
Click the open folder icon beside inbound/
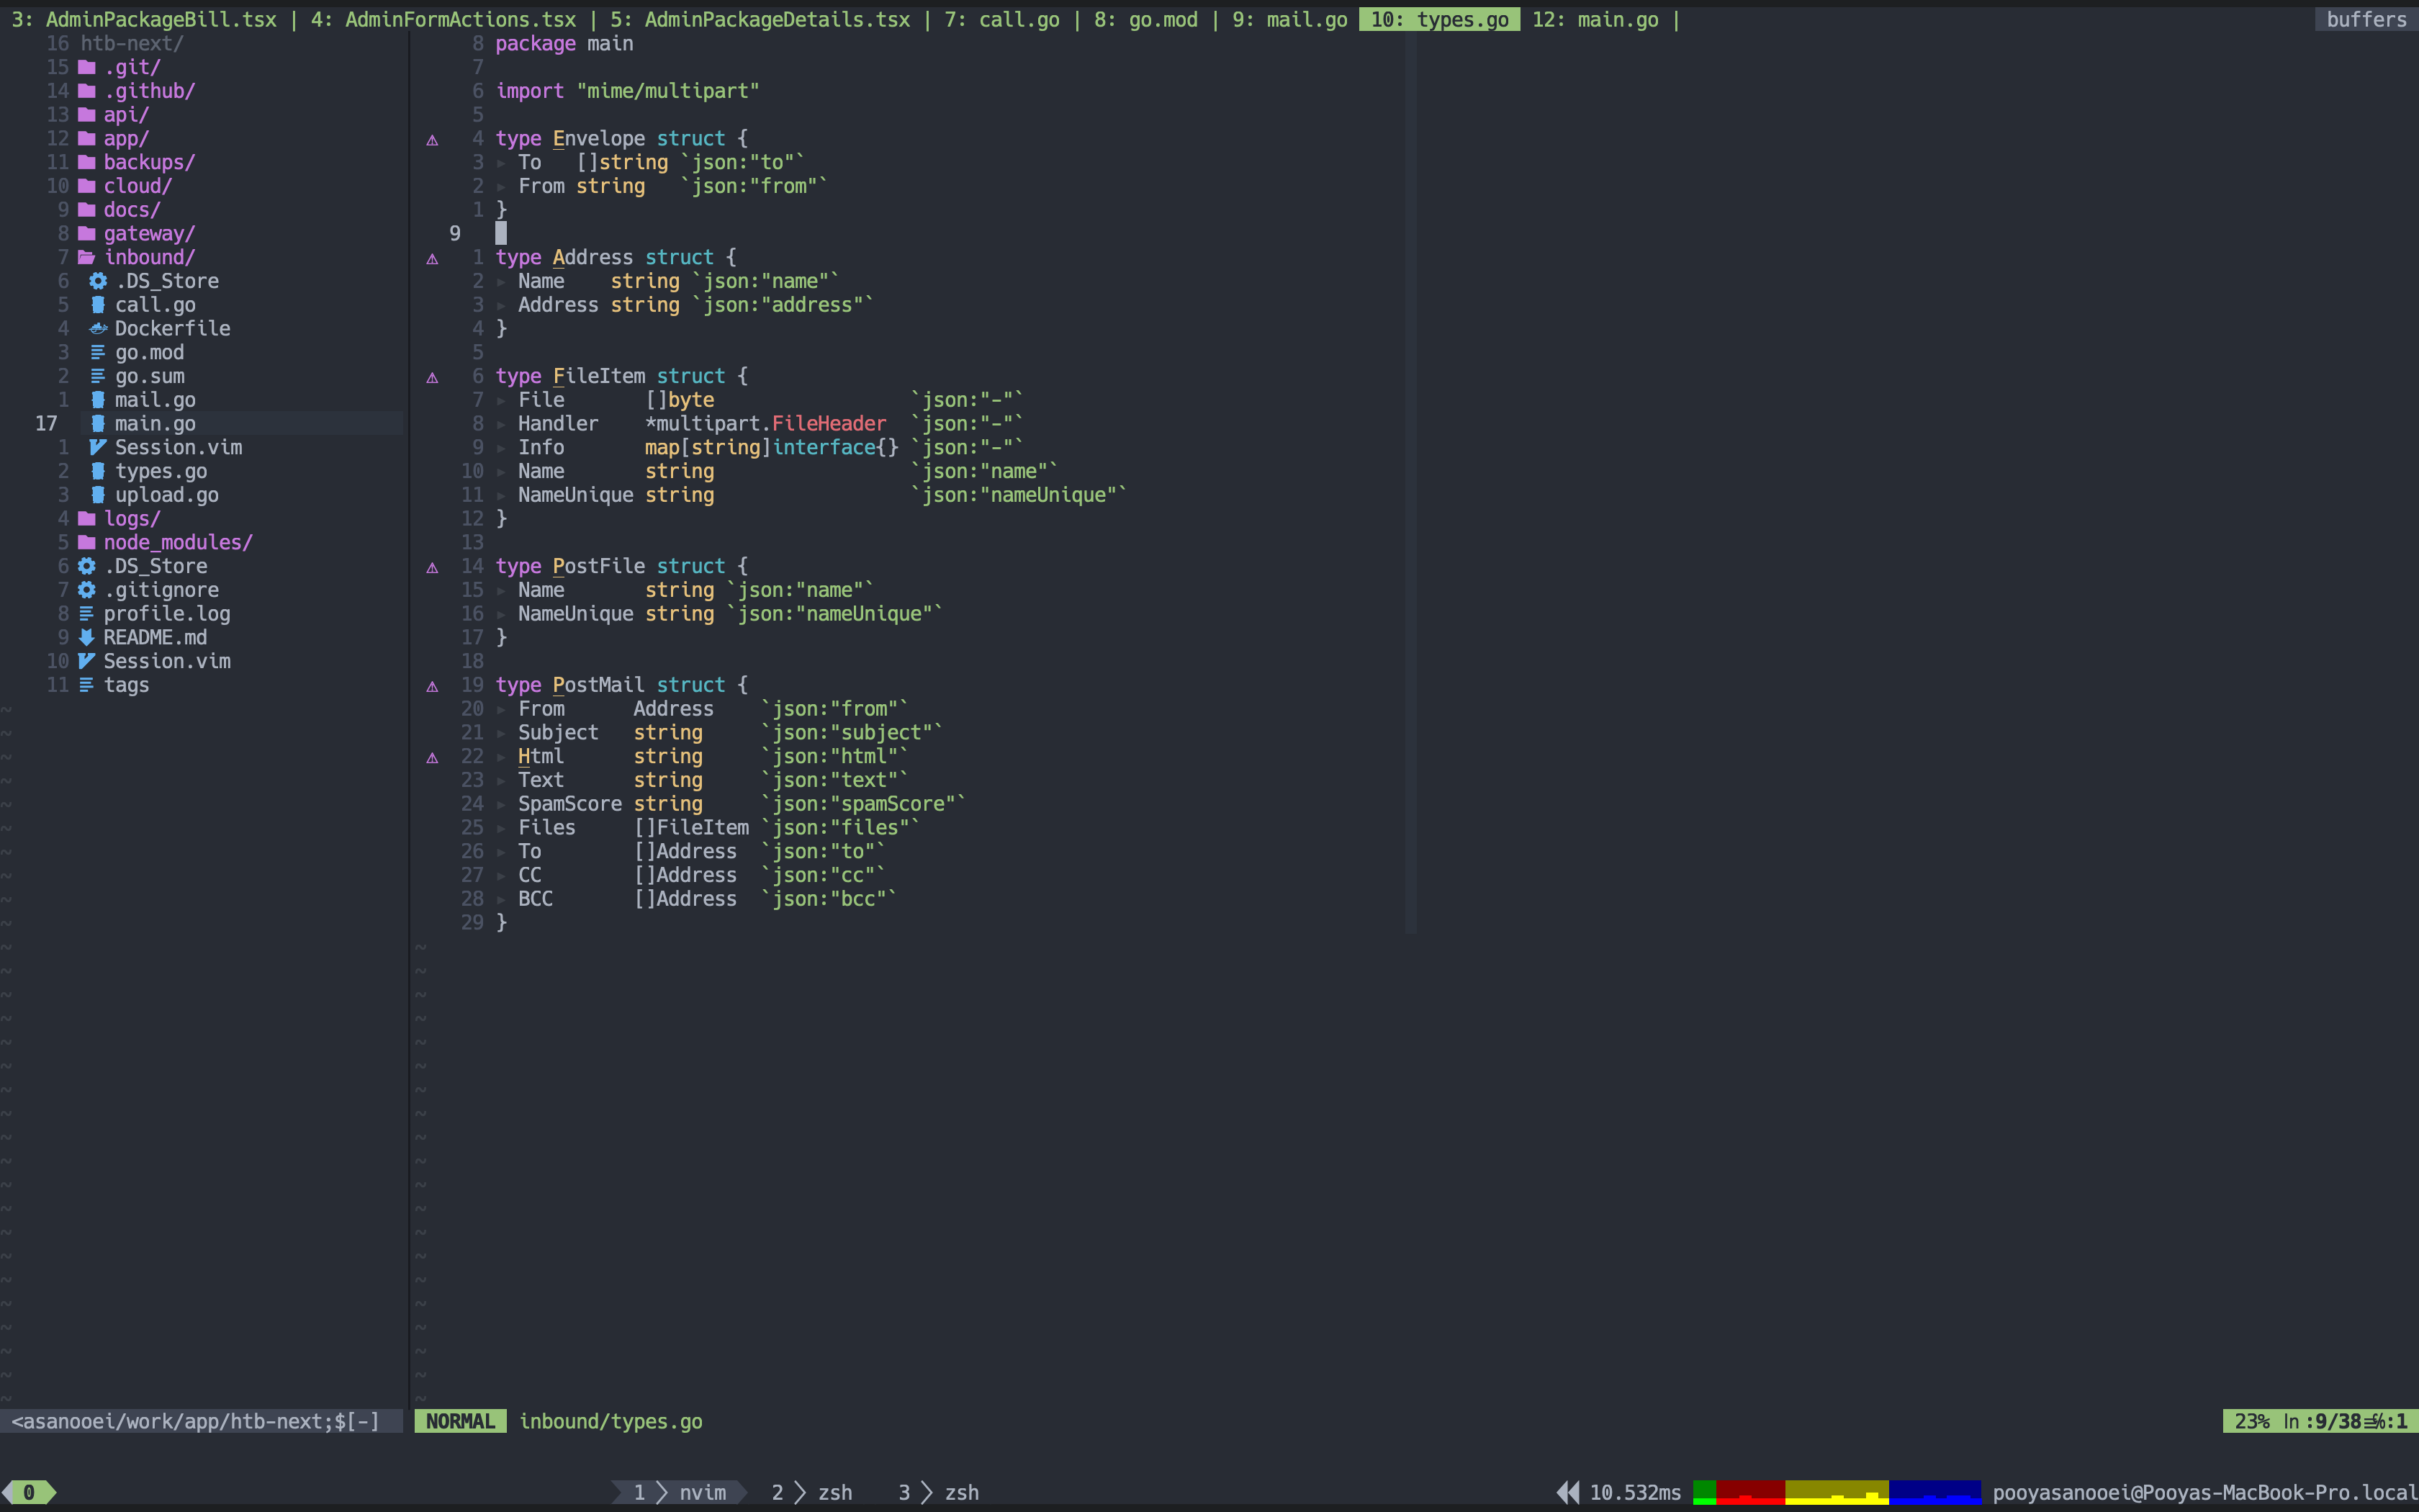coord(86,257)
